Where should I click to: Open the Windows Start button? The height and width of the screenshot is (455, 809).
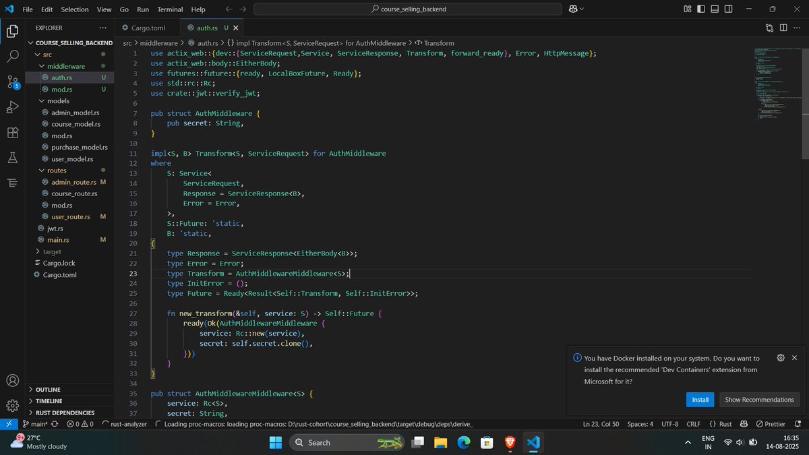[x=276, y=442]
